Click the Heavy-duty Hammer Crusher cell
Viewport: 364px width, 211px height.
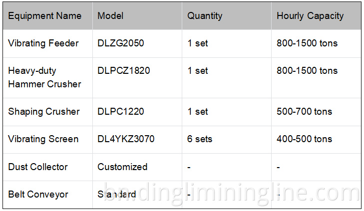(44, 77)
